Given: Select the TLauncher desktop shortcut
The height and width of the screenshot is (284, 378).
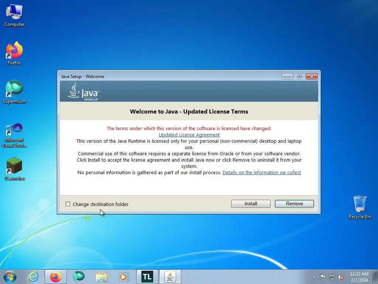Looking at the screenshot, I should (x=14, y=169).
